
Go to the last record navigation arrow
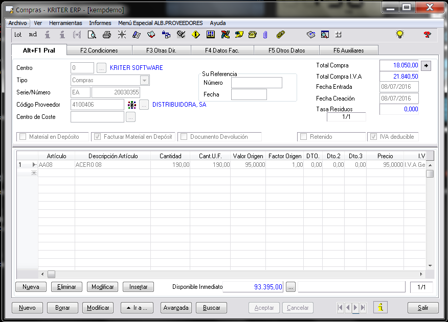click(x=363, y=307)
